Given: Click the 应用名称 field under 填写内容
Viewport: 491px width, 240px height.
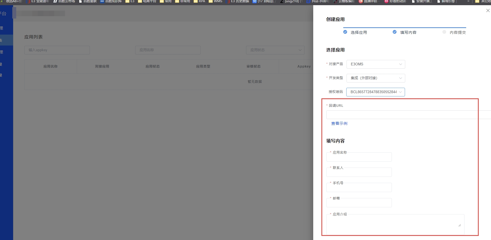Looking at the screenshot, I should click(x=359, y=157).
